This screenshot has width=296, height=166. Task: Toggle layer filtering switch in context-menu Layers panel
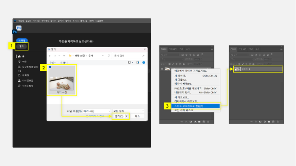point(202,54)
